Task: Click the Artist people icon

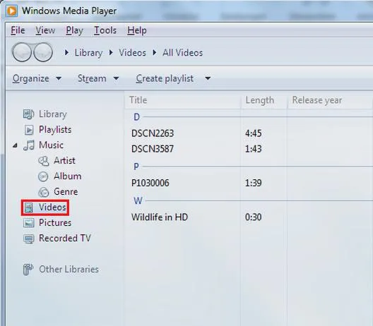Action: coord(44,161)
